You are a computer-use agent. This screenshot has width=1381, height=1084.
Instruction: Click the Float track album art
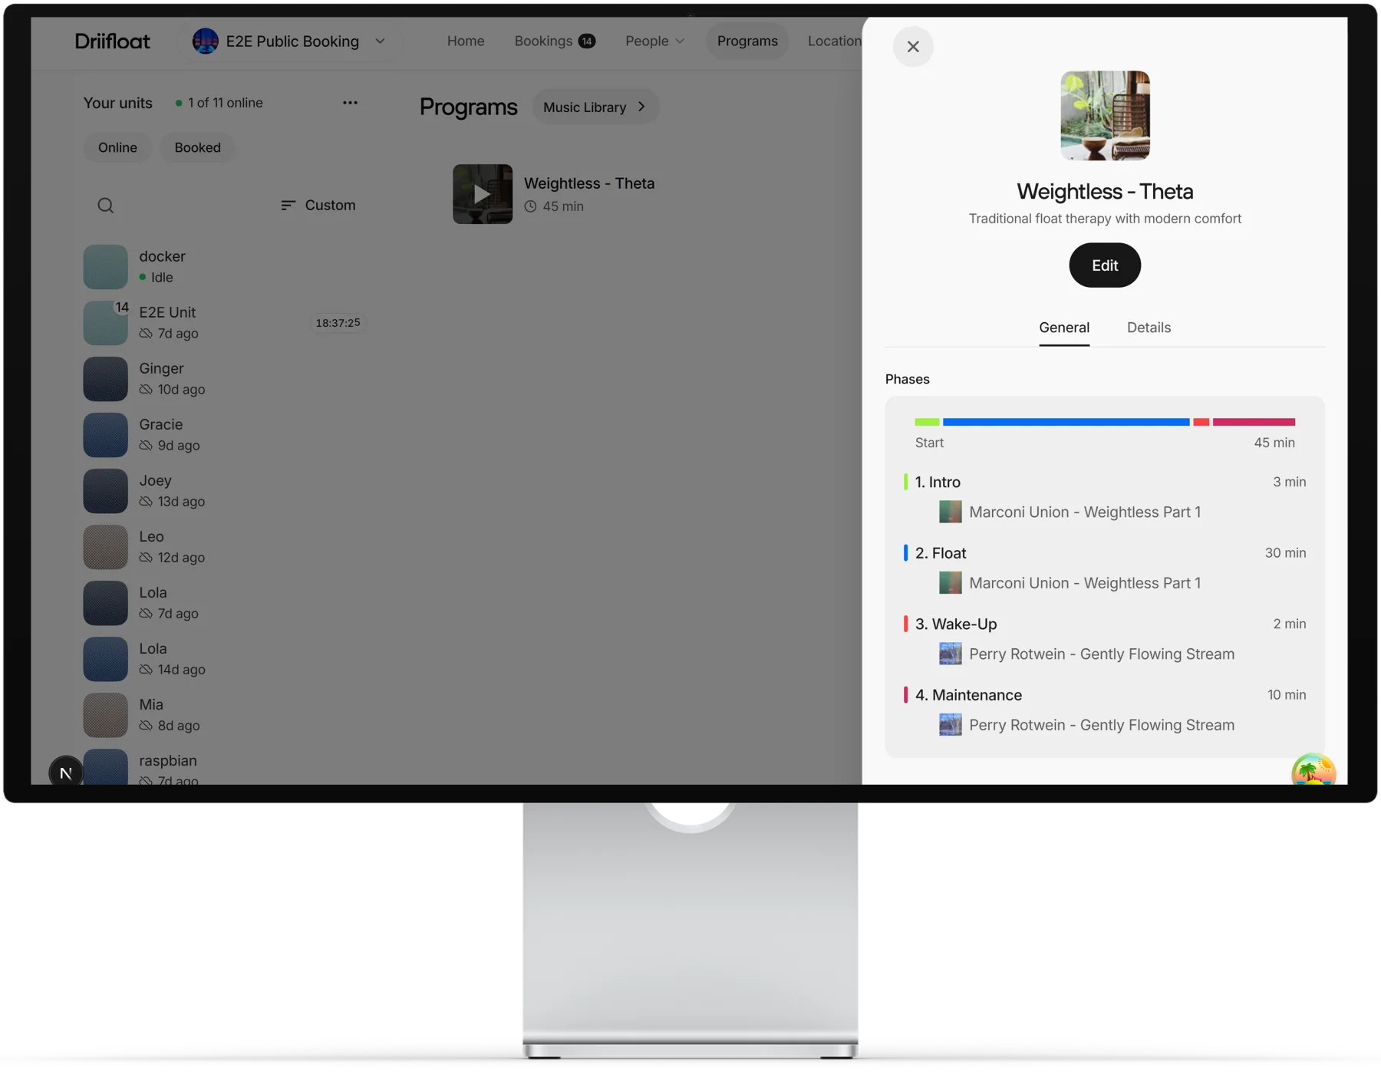pos(950,583)
